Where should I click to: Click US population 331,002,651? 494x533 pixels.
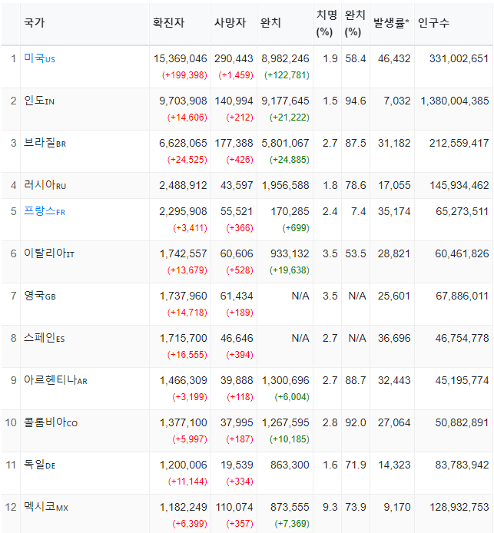tap(459, 58)
